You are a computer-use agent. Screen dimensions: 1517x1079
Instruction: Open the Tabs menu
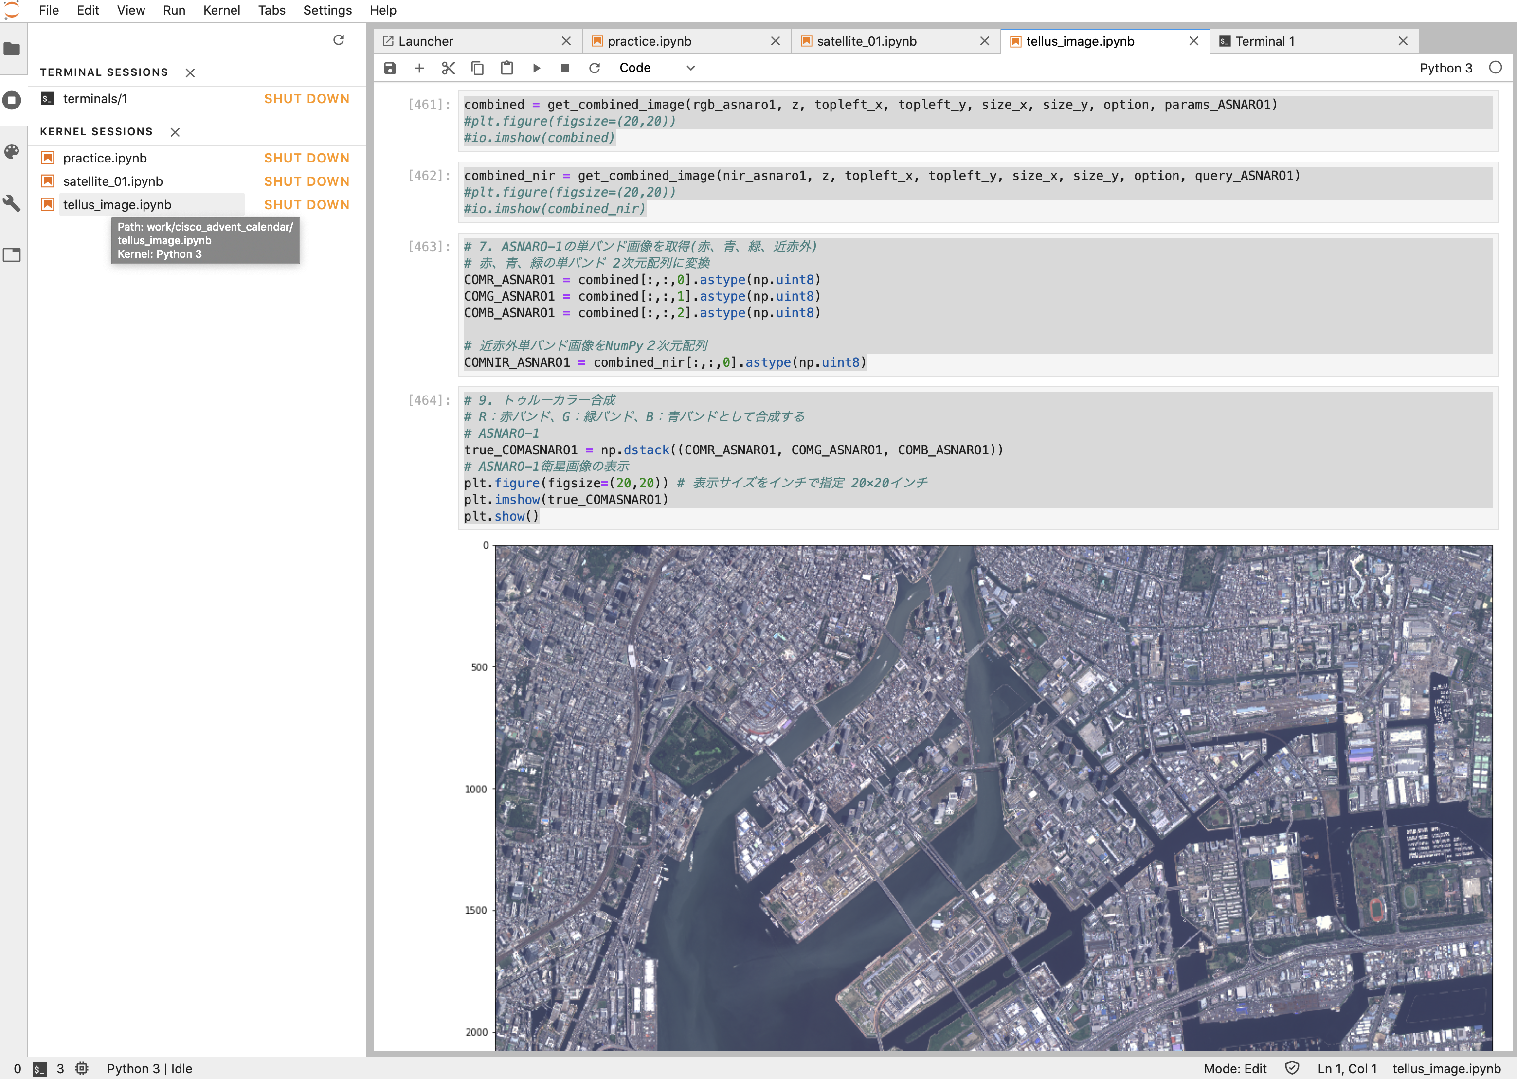[272, 10]
